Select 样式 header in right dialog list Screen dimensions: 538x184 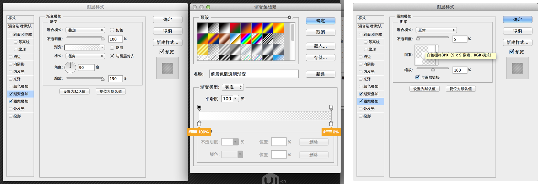coord(370,18)
